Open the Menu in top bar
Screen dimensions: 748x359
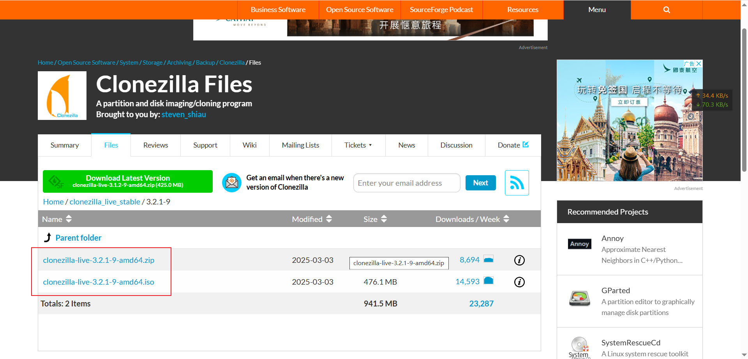[x=597, y=10]
